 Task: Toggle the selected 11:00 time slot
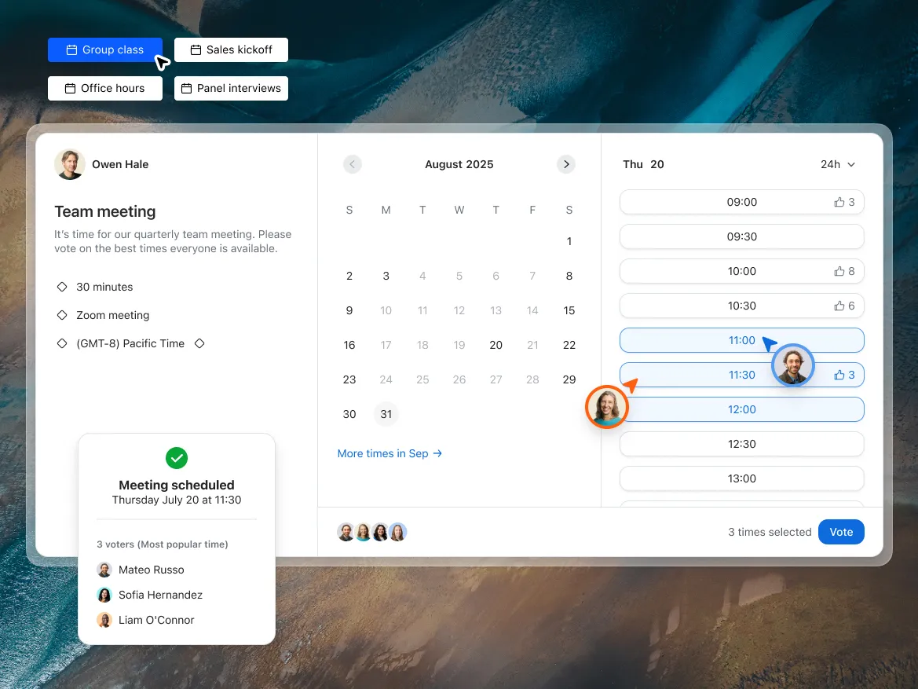(x=742, y=340)
